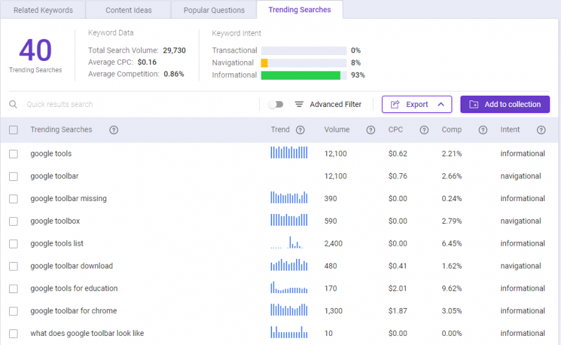This screenshot has height=345, width=561.
Task: Select the google toolbar missing checkbox
Action: click(x=13, y=199)
